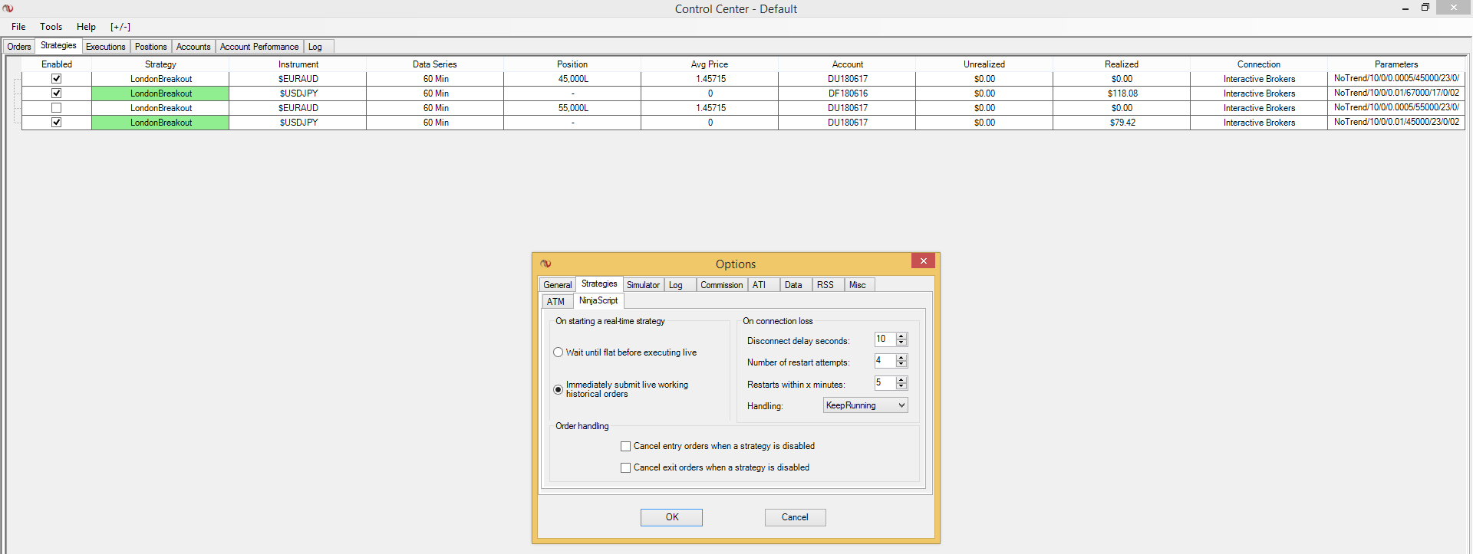
Task: Click the [+/-] menu item
Action: point(120,27)
